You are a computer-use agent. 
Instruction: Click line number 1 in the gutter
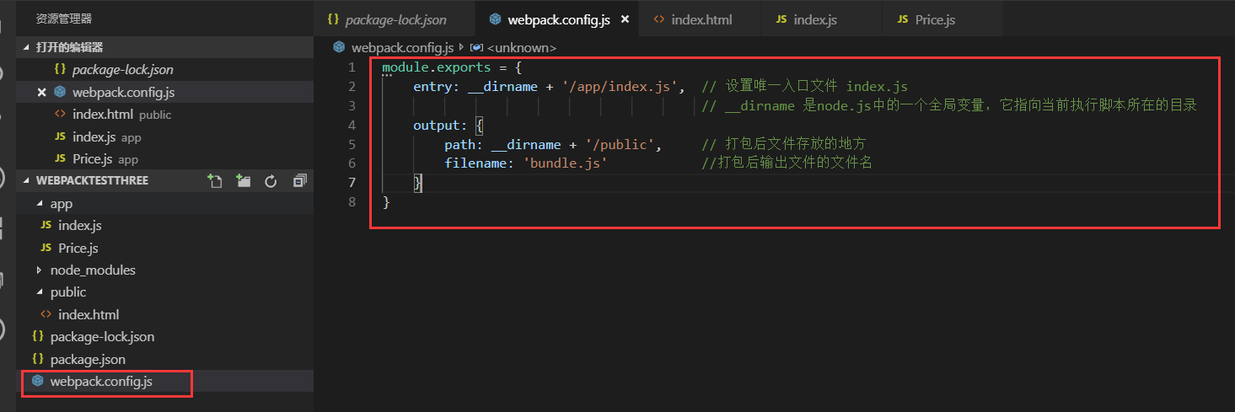(x=352, y=67)
